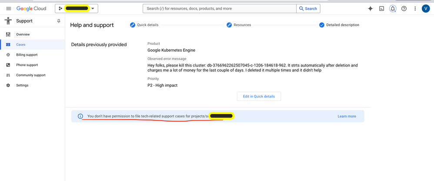Click the info icon in permission banner
434x181 pixels.
tap(80, 116)
